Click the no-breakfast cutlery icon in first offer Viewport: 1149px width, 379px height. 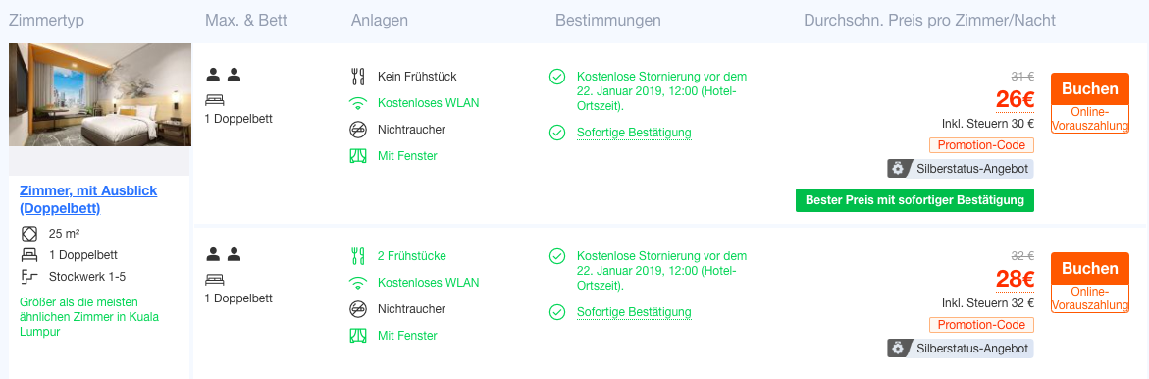[357, 77]
